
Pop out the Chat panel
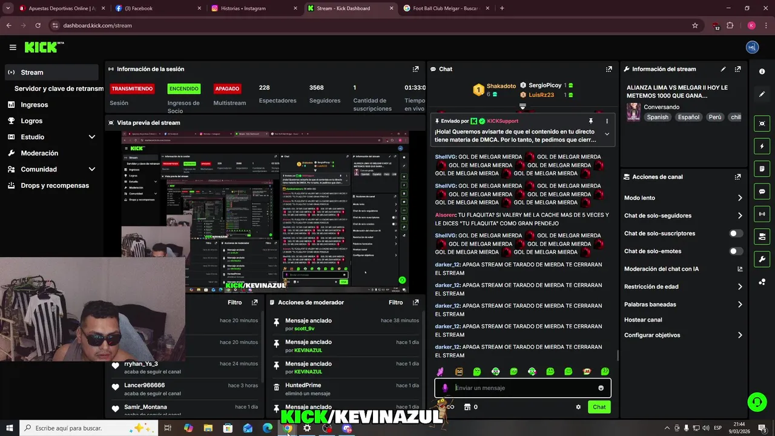609,69
